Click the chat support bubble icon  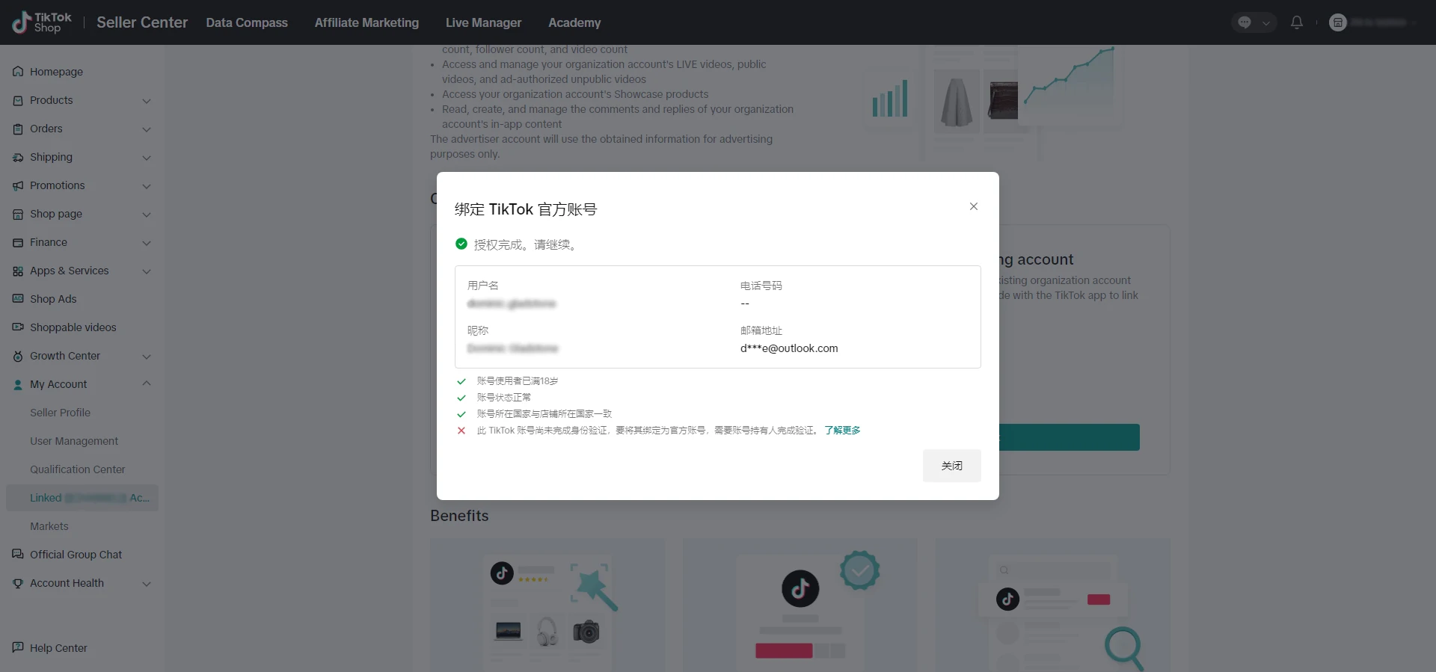pos(1245,22)
